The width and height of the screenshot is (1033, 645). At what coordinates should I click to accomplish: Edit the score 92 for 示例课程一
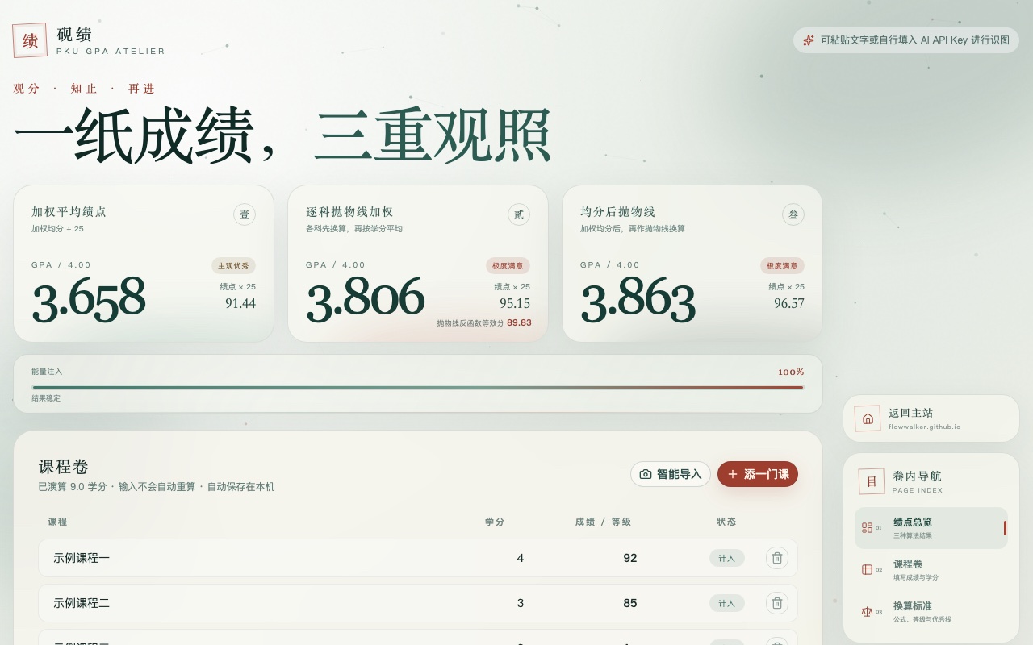tap(630, 558)
